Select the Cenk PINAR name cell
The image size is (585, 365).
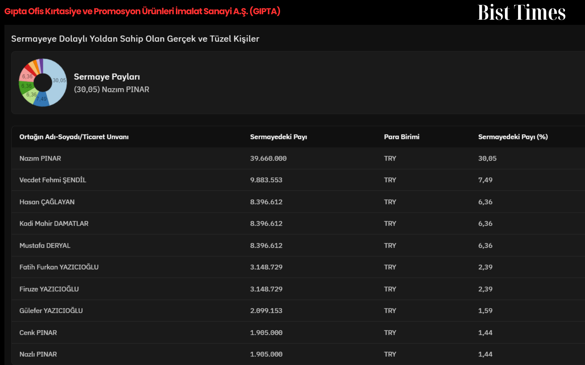pos(38,333)
